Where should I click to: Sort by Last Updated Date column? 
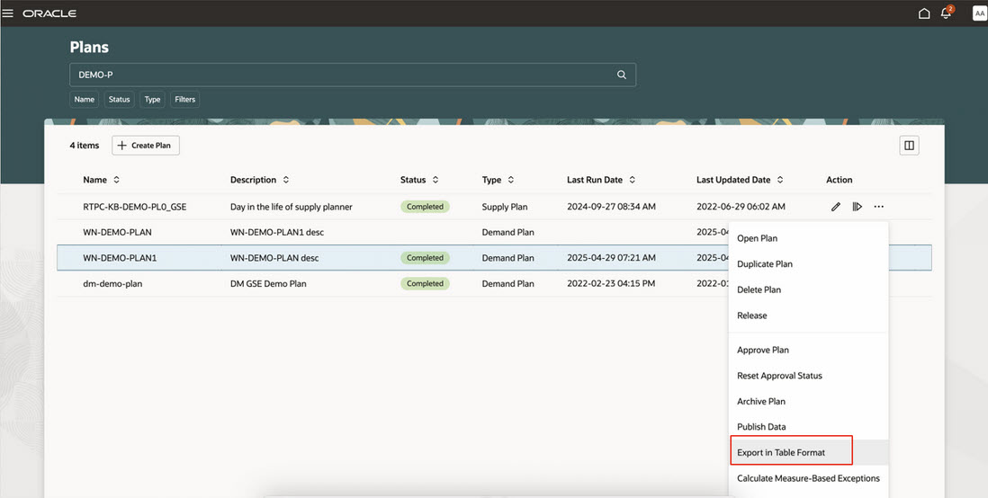[780, 180]
